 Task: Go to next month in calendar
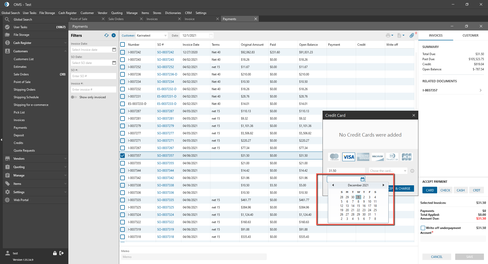click(383, 185)
